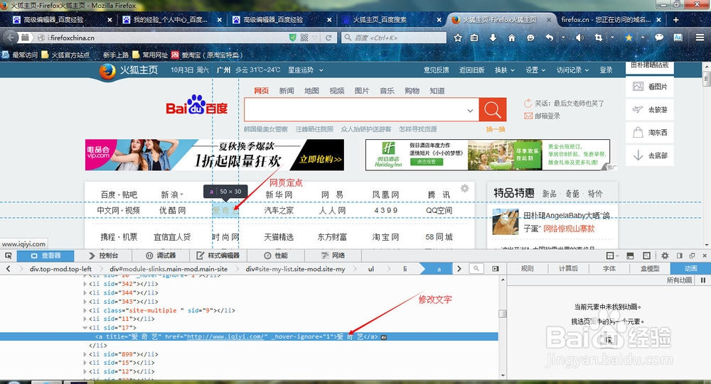Click the markup panel vertical scrollbar thumb
Viewport: 711px width, 384px height.
pyautogui.click(x=503, y=313)
